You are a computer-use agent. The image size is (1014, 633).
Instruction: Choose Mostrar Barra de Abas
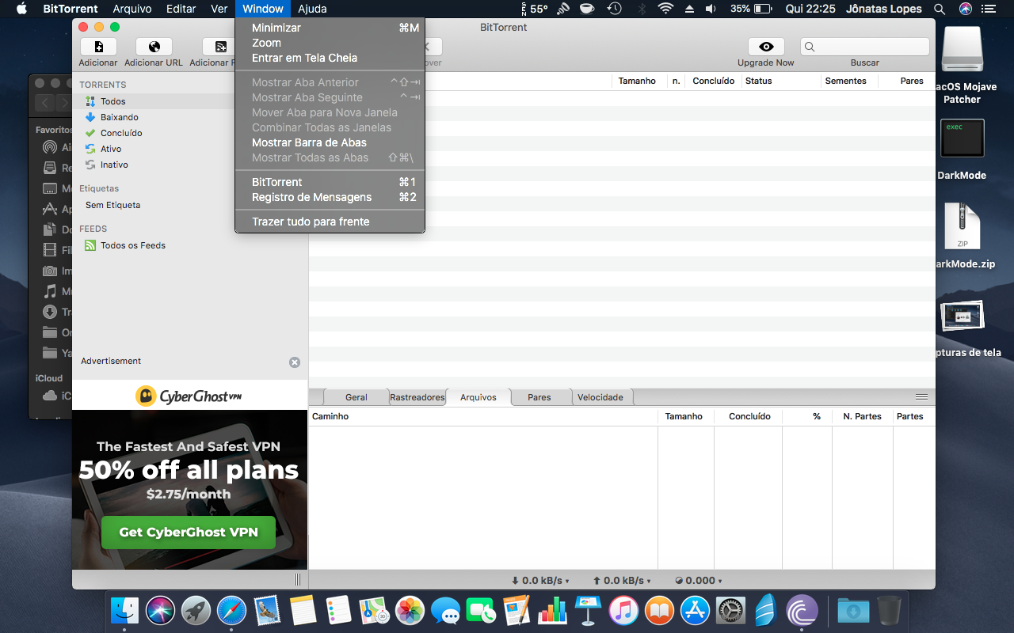[x=330, y=142]
